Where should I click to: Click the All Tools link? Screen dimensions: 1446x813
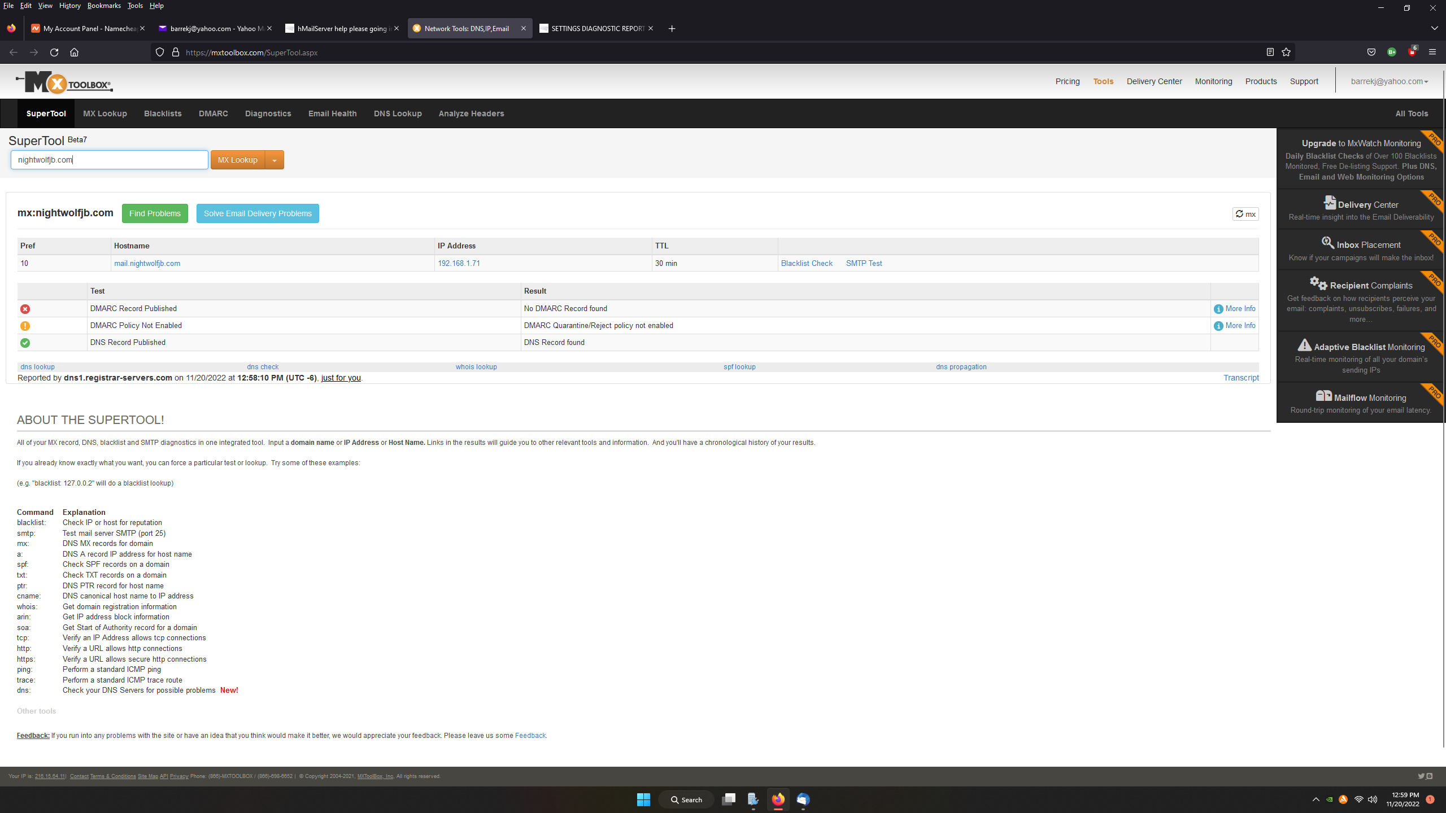point(1412,113)
